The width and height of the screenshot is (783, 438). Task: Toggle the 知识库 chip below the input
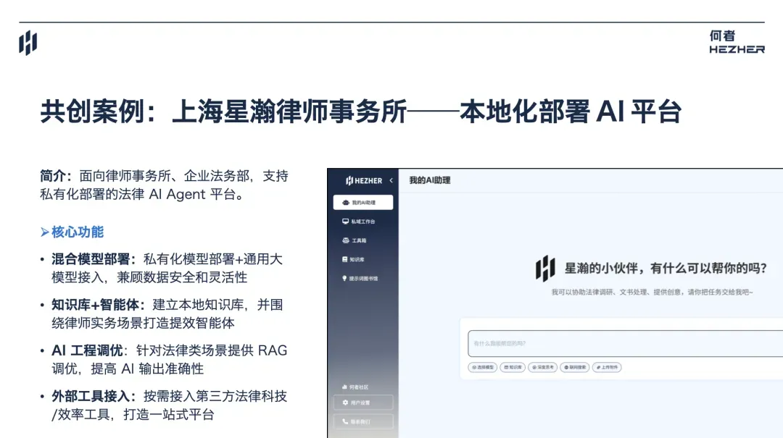[x=513, y=367]
